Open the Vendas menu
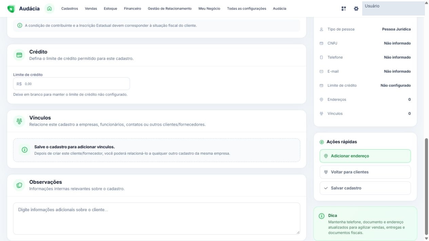429x241 pixels. [x=91, y=9]
